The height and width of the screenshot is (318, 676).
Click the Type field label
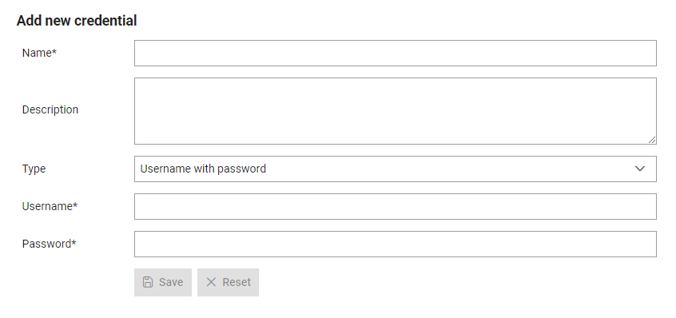(x=34, y=169)
